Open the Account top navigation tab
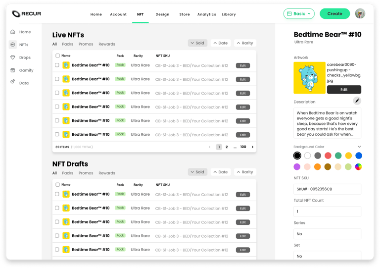The height and width of the screenshot is (268, 380). pos(118,14)
